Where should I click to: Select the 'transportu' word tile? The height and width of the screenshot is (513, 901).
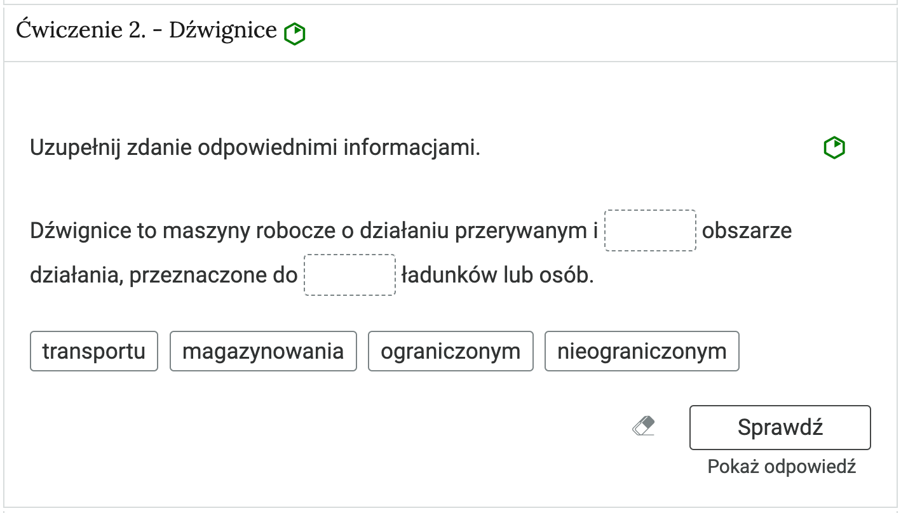click(94, 351)
